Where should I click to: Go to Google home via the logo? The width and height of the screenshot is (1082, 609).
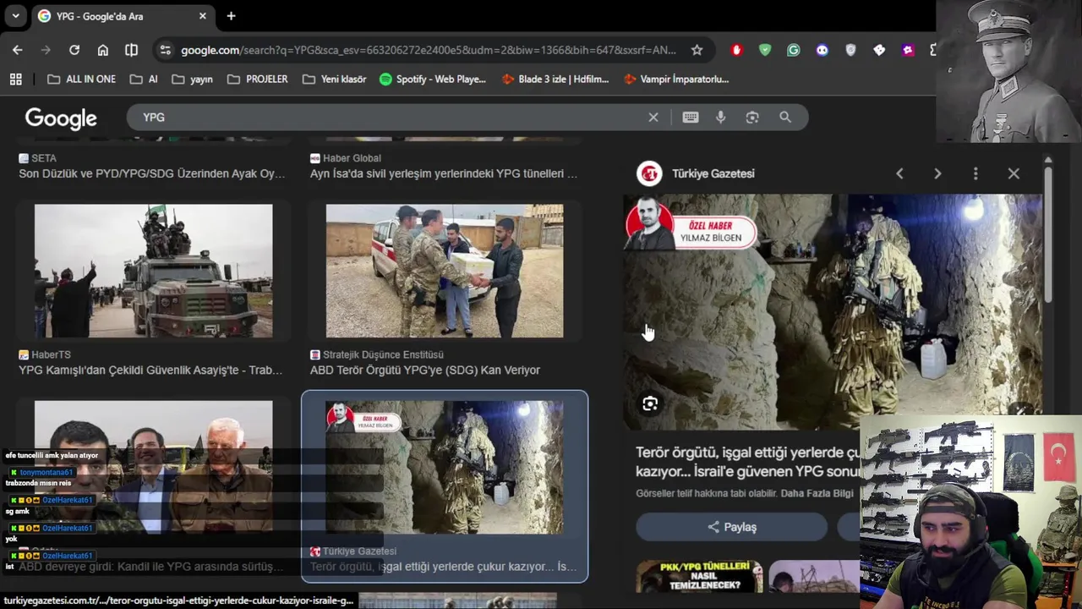tap(61, 118)
